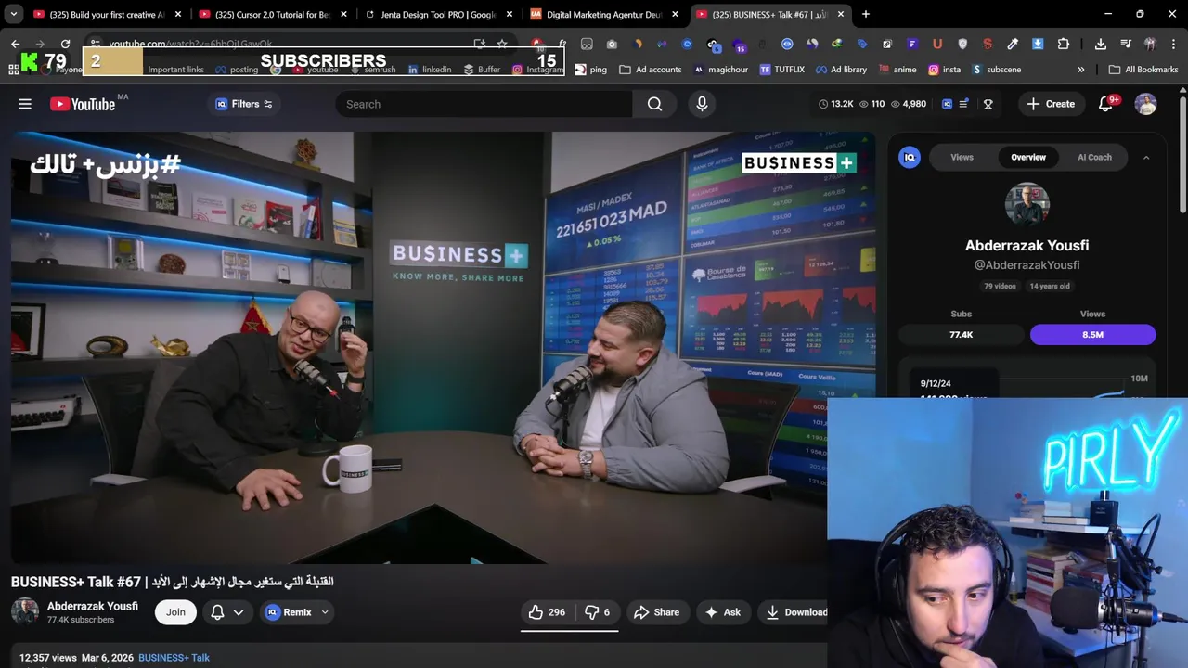Click the video player to pause
The width and height of the screenshot is (1188, 668).
tap(443, 348)
